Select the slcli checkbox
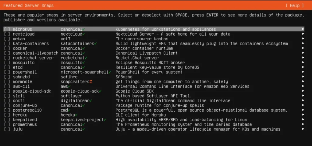The height and width of the screenshot is (146, 312). (7, 96)
